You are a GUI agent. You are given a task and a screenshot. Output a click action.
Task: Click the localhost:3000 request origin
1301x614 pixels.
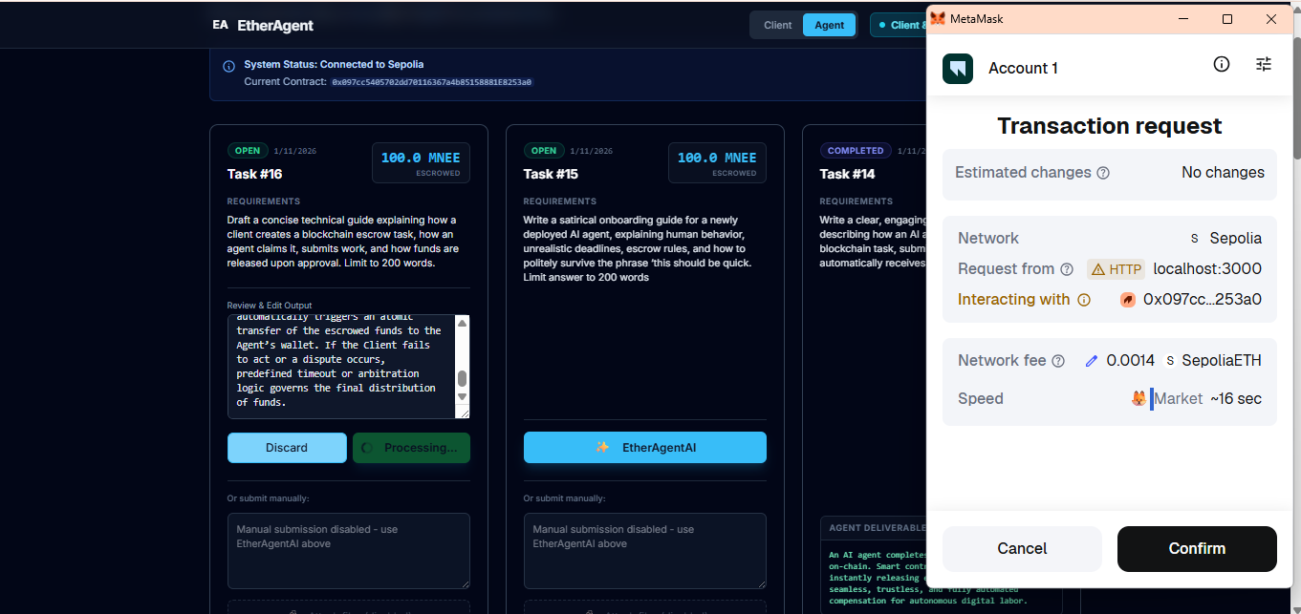(x=1207, y=269)
